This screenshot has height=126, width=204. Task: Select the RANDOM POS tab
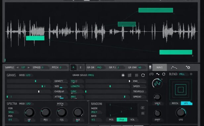[111, 120]
